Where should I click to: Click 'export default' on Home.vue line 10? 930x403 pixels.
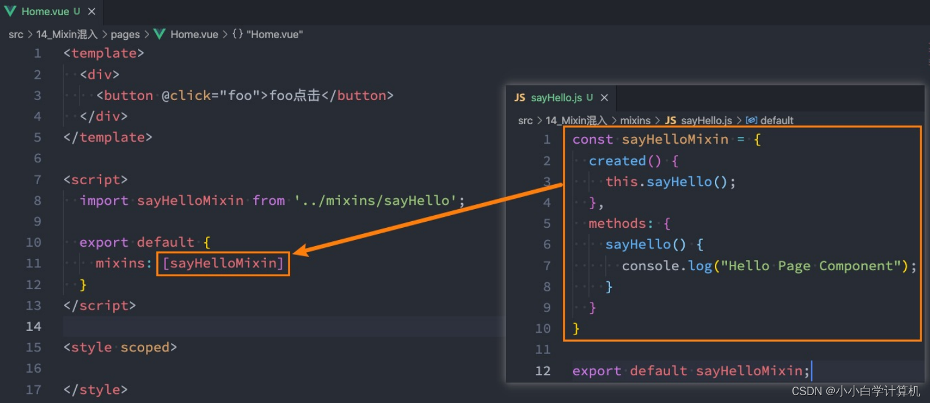(136, 242)
